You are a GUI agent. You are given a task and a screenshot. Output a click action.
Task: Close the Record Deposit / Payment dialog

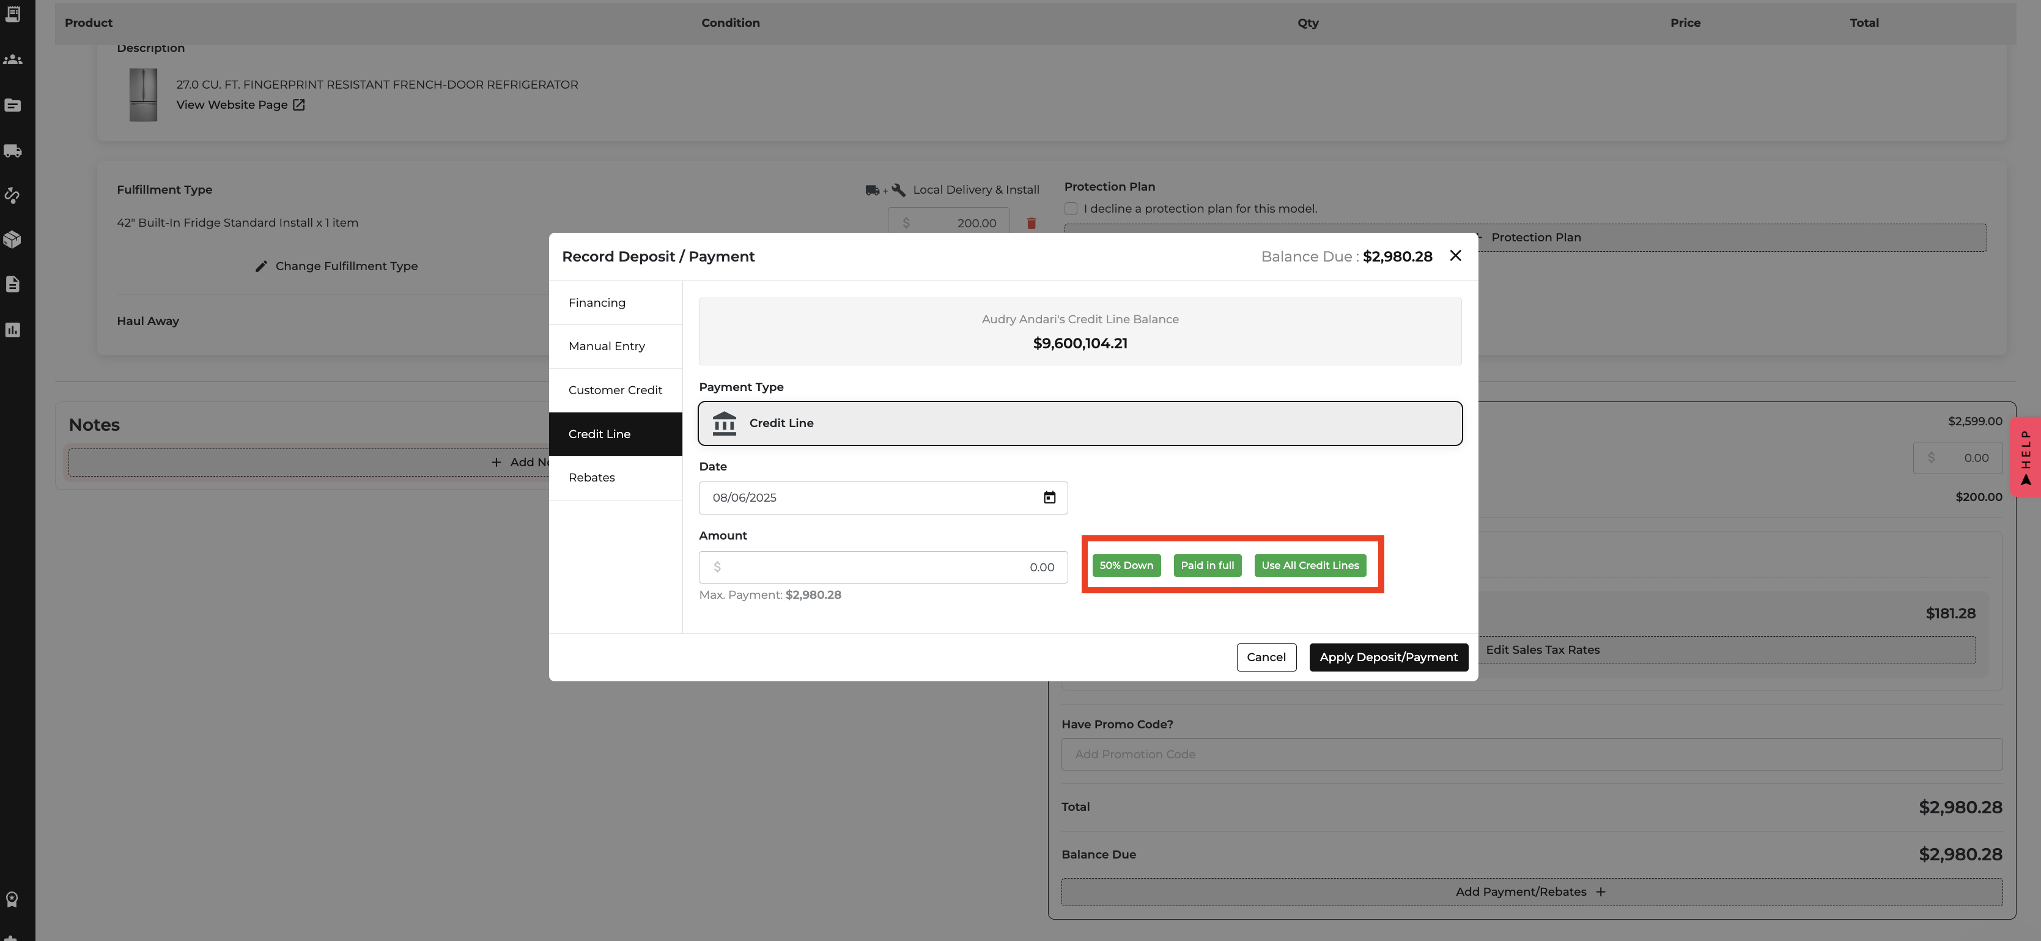(1455, 255)
